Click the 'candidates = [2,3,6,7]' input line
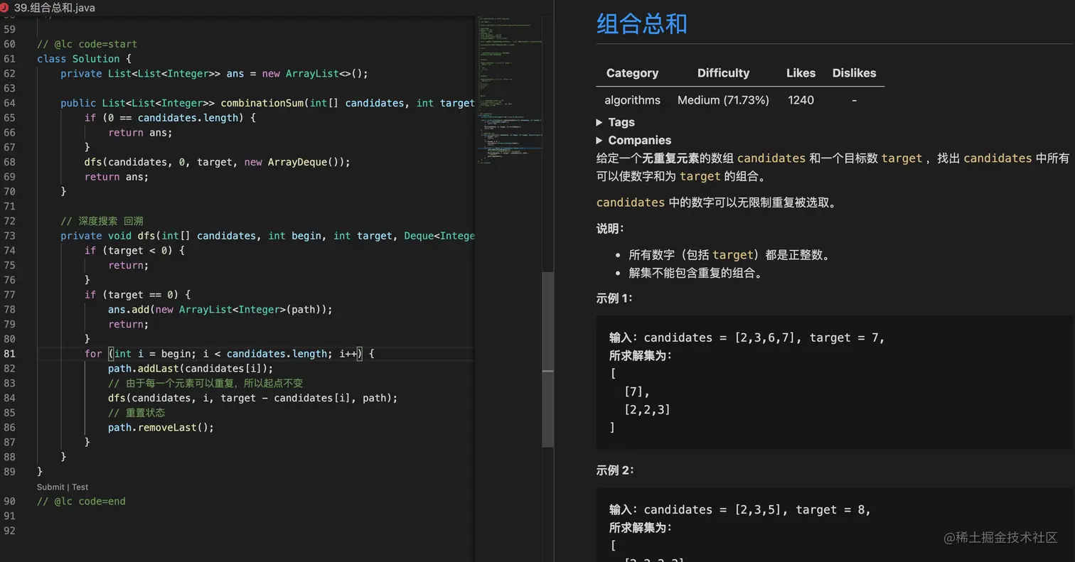 [x=747, y=337]
